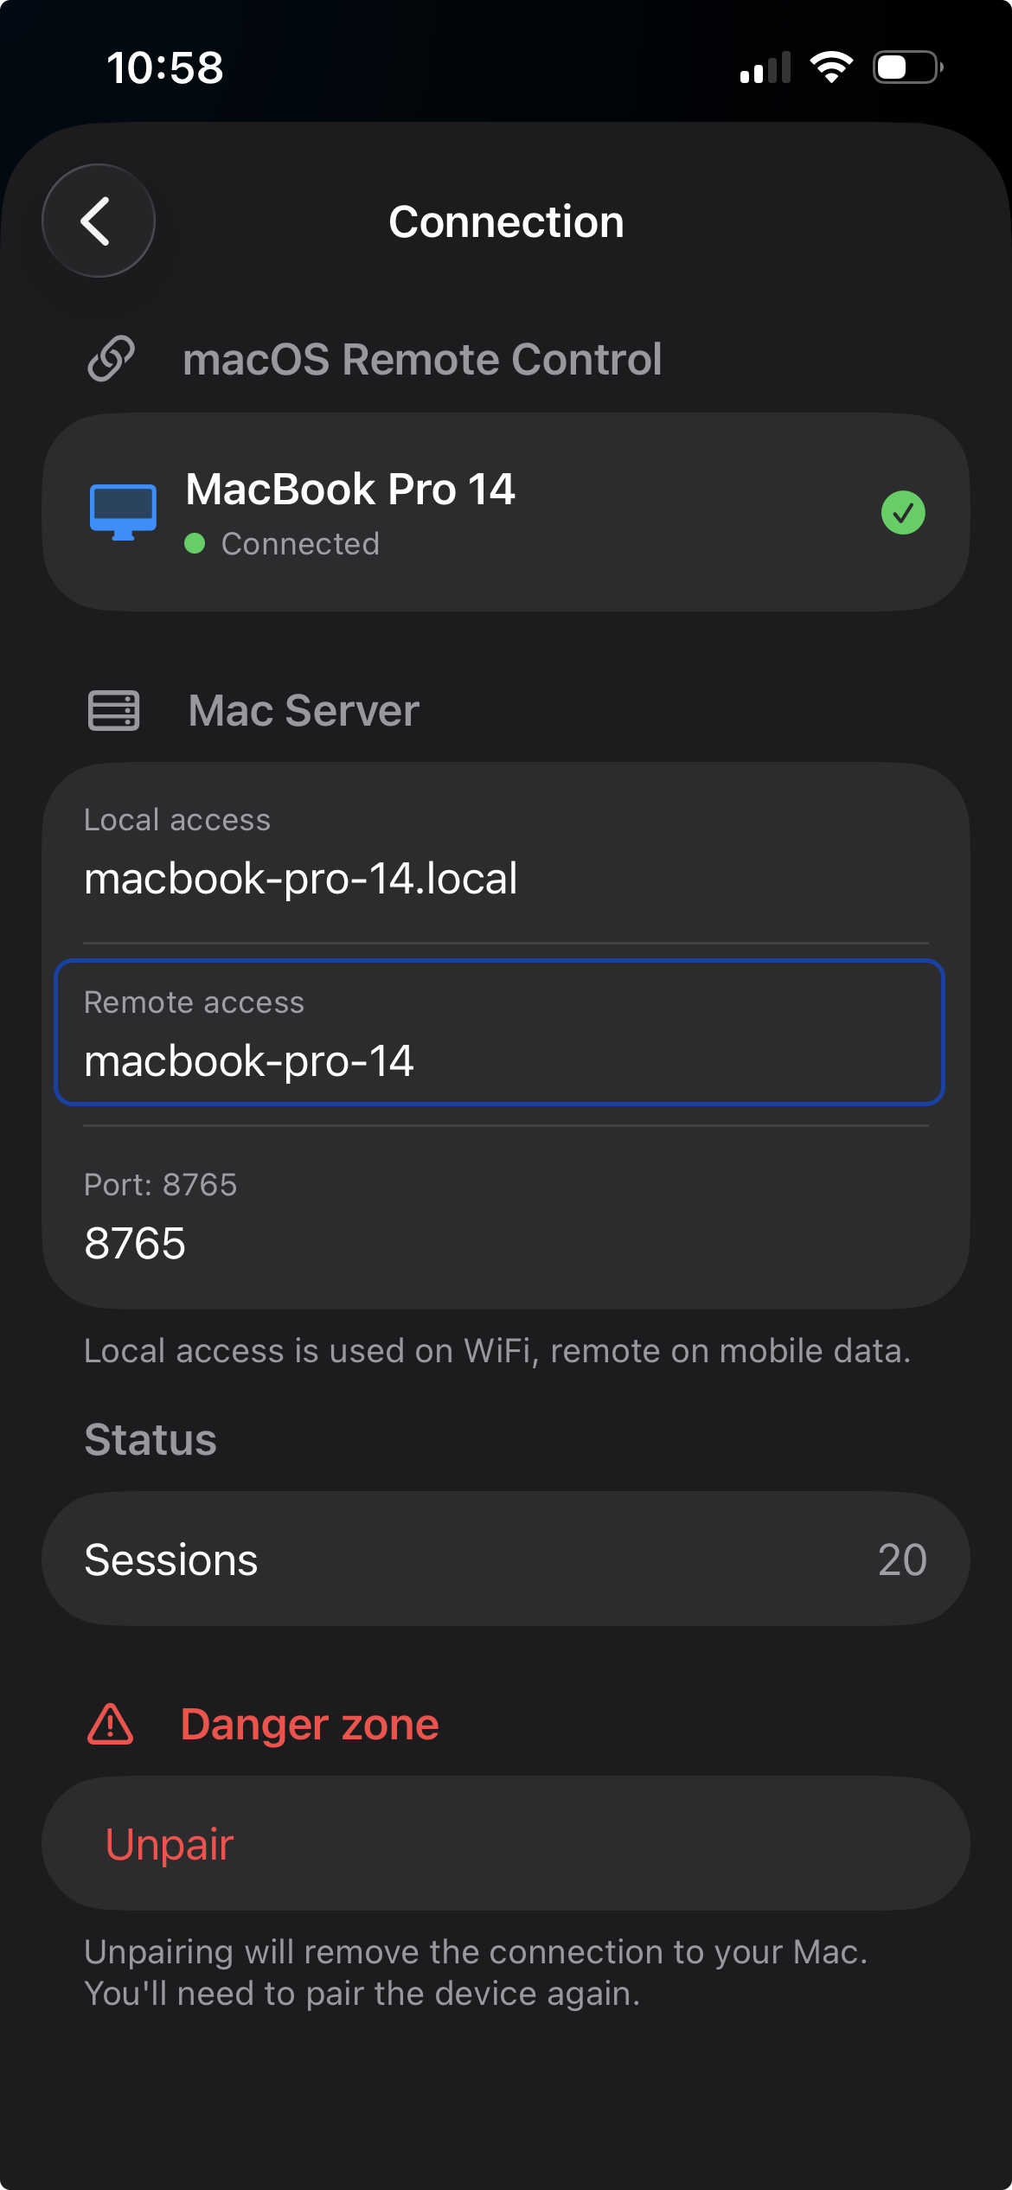
Task: Click the Danger zone label text
Action: pyautogui.click(x=309, y=1723)
